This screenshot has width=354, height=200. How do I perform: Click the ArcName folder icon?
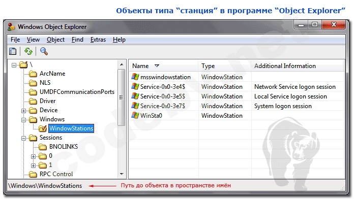[33, 74]
